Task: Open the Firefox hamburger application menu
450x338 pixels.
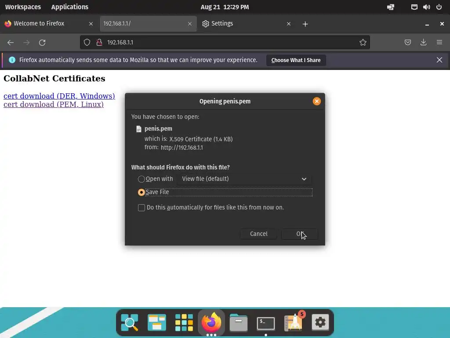Action: (x=439, y=43)
